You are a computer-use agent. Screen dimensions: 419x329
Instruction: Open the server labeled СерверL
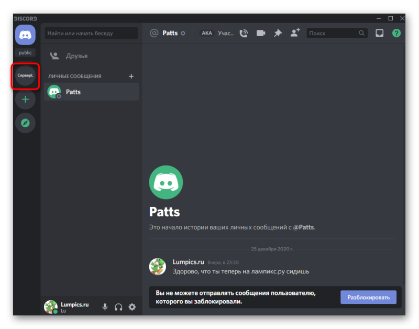coord(25,75)
